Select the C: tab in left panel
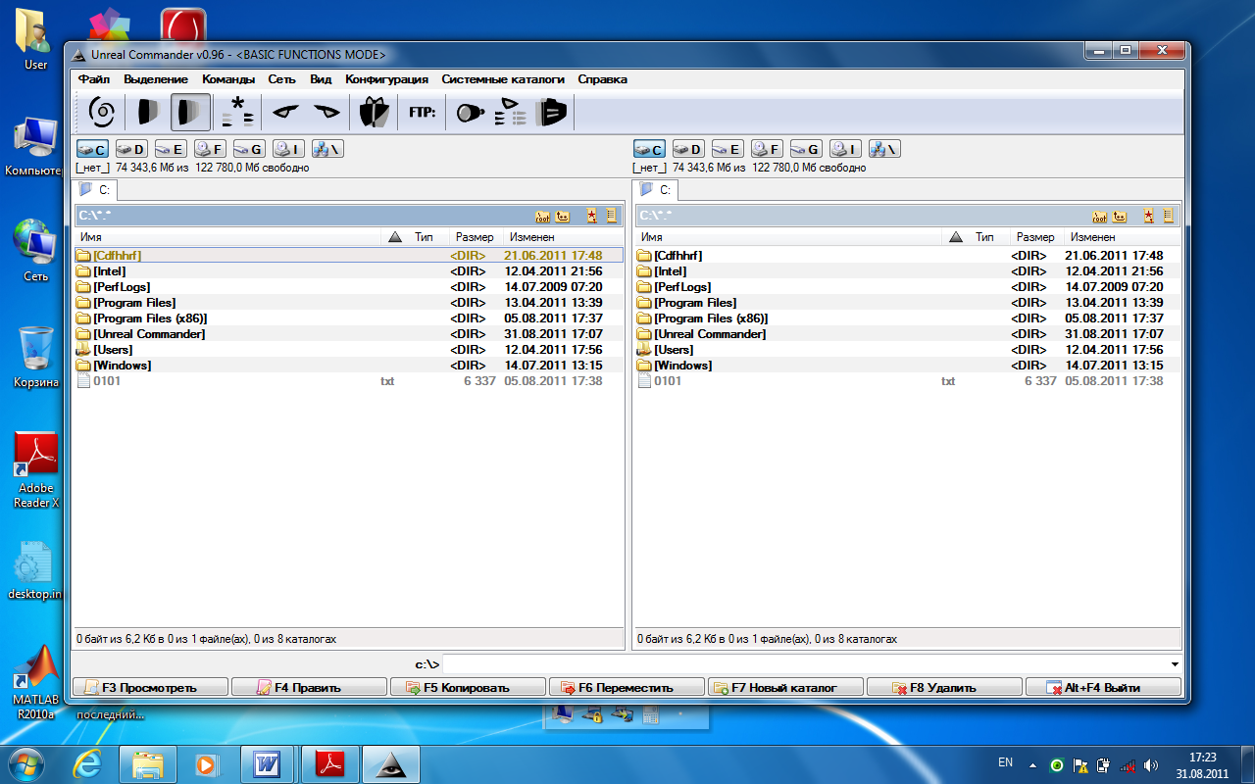Image resolution: width=1255 pixels, height=784 pixels. click(96, 190)
